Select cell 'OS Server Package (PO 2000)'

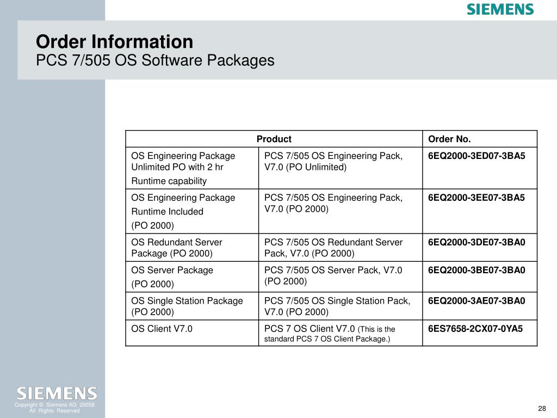(x=192, y=277)
